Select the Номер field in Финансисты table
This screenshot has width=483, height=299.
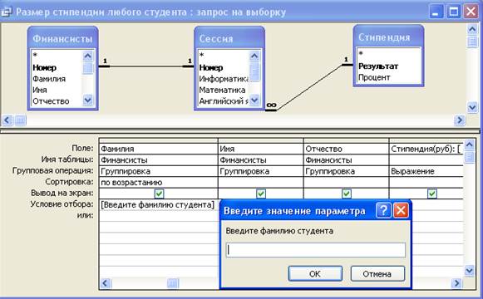(44, 67)
